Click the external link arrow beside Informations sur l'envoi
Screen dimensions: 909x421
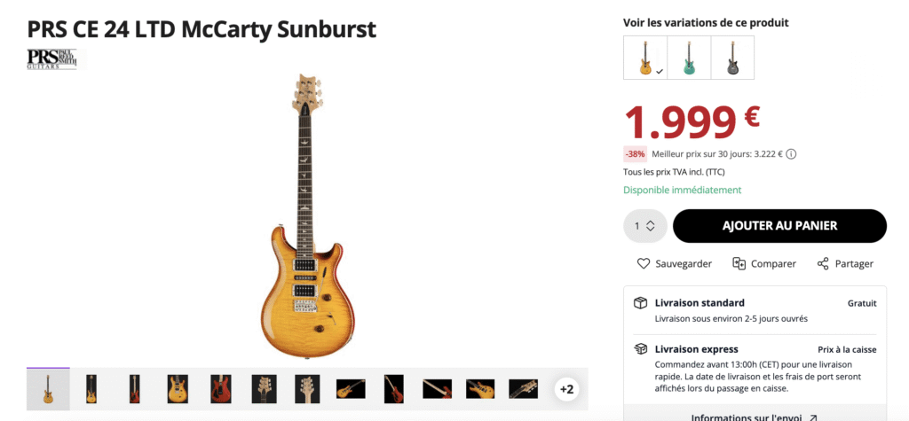812,417
